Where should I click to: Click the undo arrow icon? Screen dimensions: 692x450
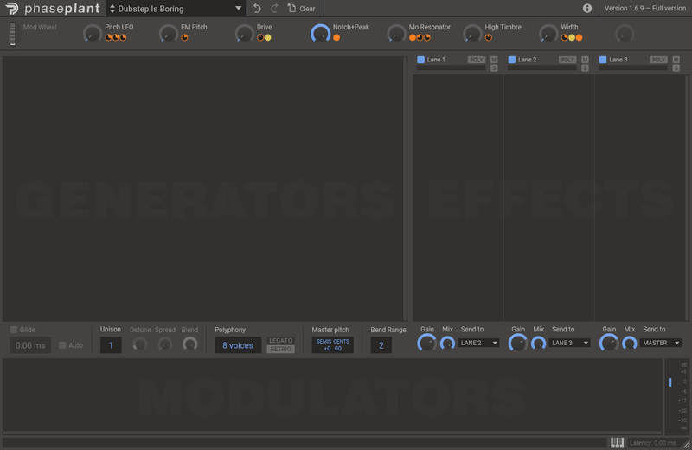pyautogui.click(x=256, y=9)
